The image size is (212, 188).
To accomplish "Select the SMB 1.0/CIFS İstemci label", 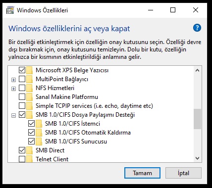I will pos(72,124).
